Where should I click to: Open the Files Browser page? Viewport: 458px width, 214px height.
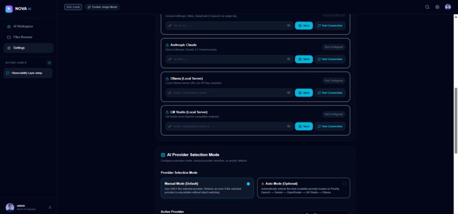tap(28, 37)
